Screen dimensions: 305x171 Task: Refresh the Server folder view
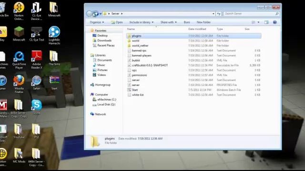(219, 14)
